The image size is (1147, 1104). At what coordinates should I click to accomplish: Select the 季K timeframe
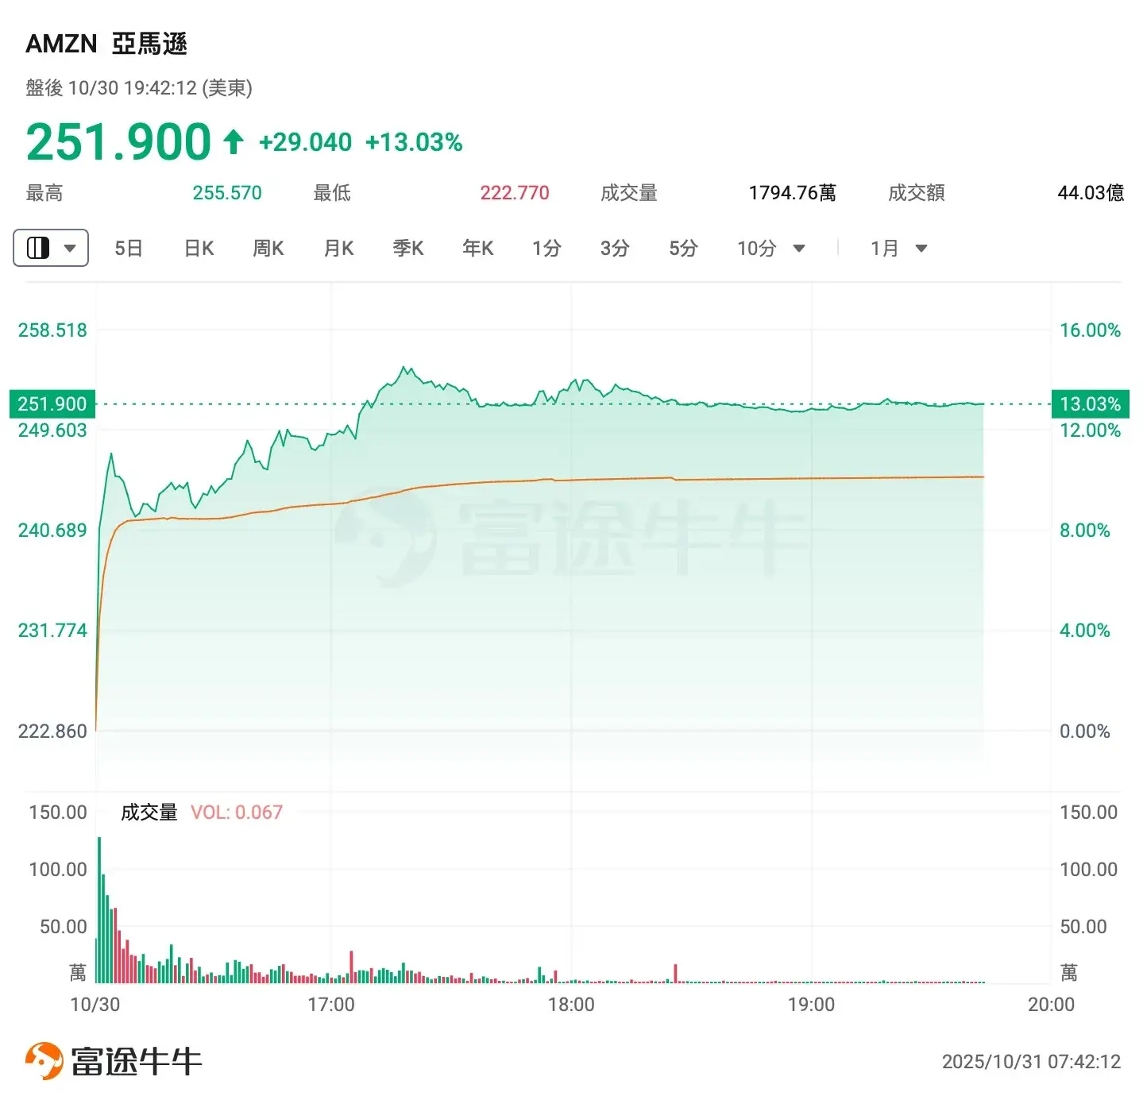click(x=407, y=248)
